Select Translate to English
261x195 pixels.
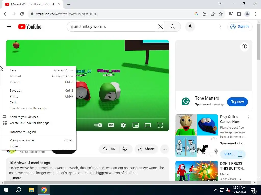click(38, 132)
